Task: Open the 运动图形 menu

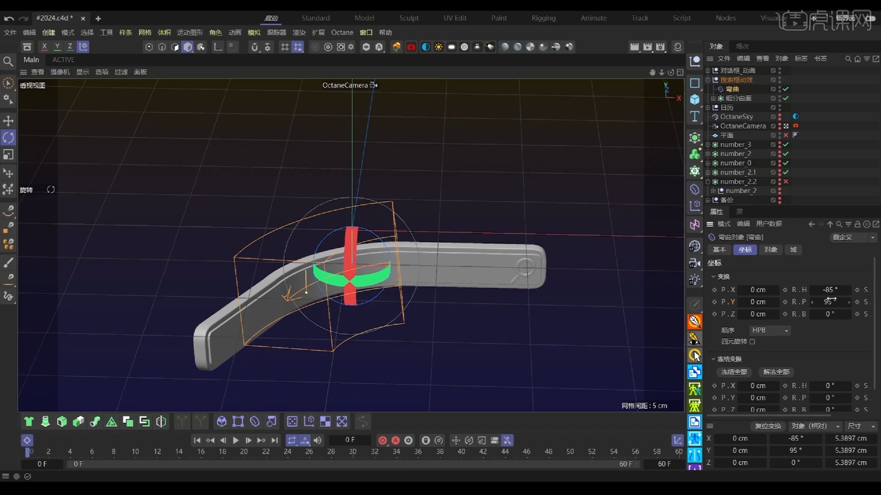Action: [190, 33]
